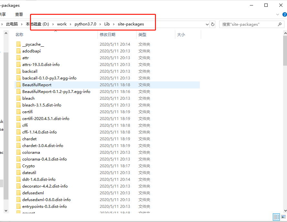Switch to details view via status bar icon
The width and height of the screenshot is (287, 222).
[276, 217]
